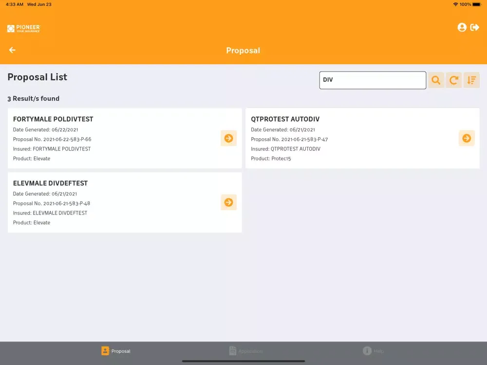
Task: Click Insured: ELEVMALE DIVDEFTEST
Action: click(50, 213)
